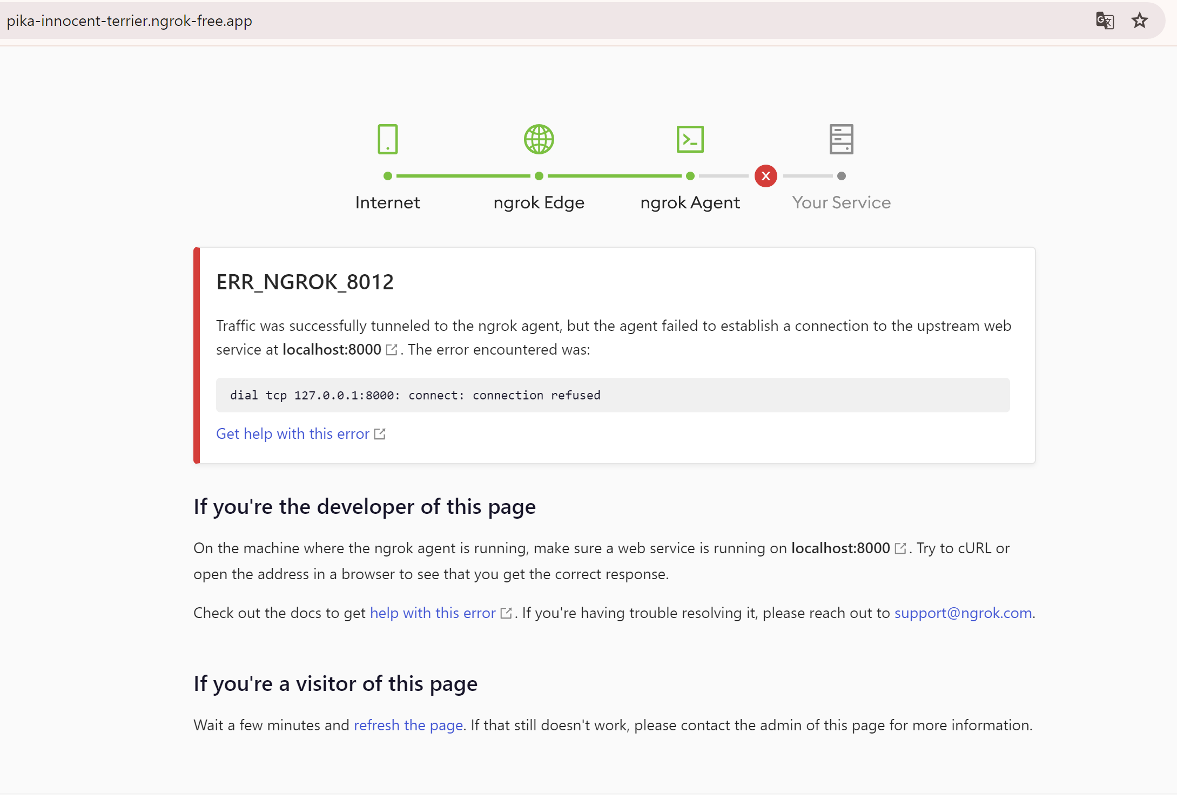The image size is (1177, 801).
Task: Open 'Get help with this error' link
Action: click(x=292, y=434)
